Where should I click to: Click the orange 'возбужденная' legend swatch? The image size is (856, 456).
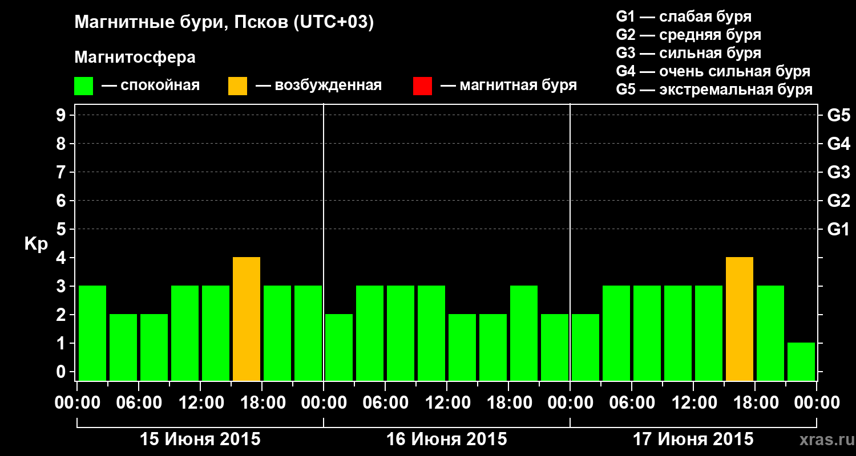coord(237,86)
